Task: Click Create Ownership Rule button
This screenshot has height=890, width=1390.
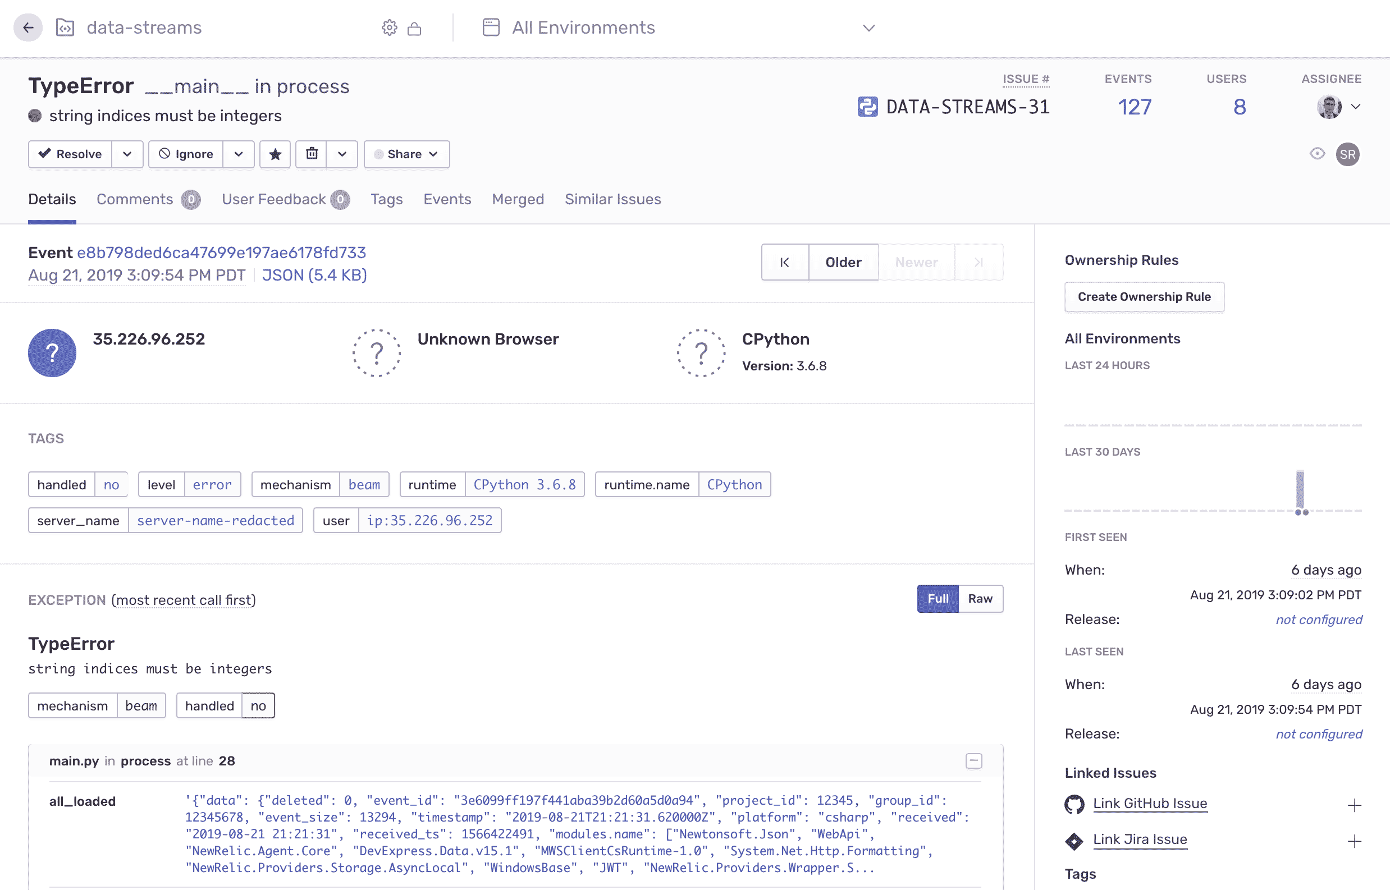Action: 1144,297
